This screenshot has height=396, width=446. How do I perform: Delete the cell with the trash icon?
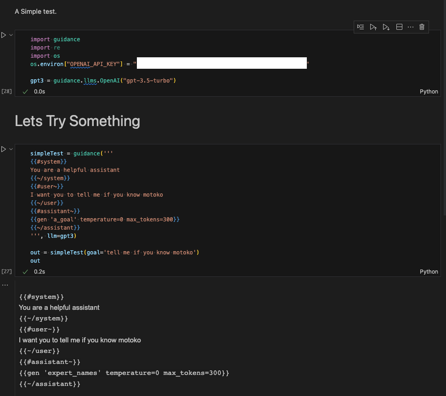pos(422,27)
